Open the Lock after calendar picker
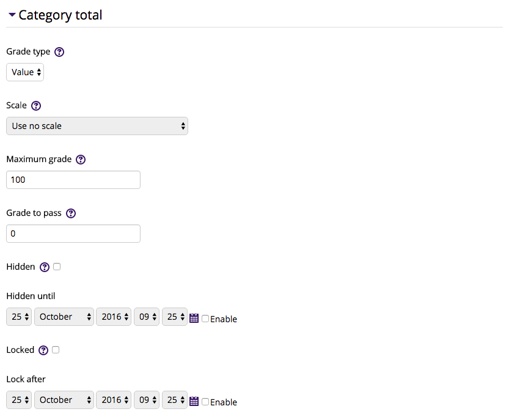This screenshot has height=417, width=509. (194, 401)
